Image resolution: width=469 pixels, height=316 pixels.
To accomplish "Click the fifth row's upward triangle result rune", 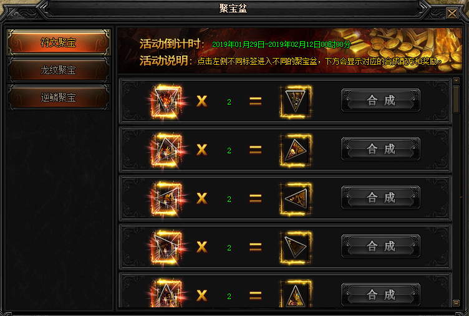I will tap(296, 294).
